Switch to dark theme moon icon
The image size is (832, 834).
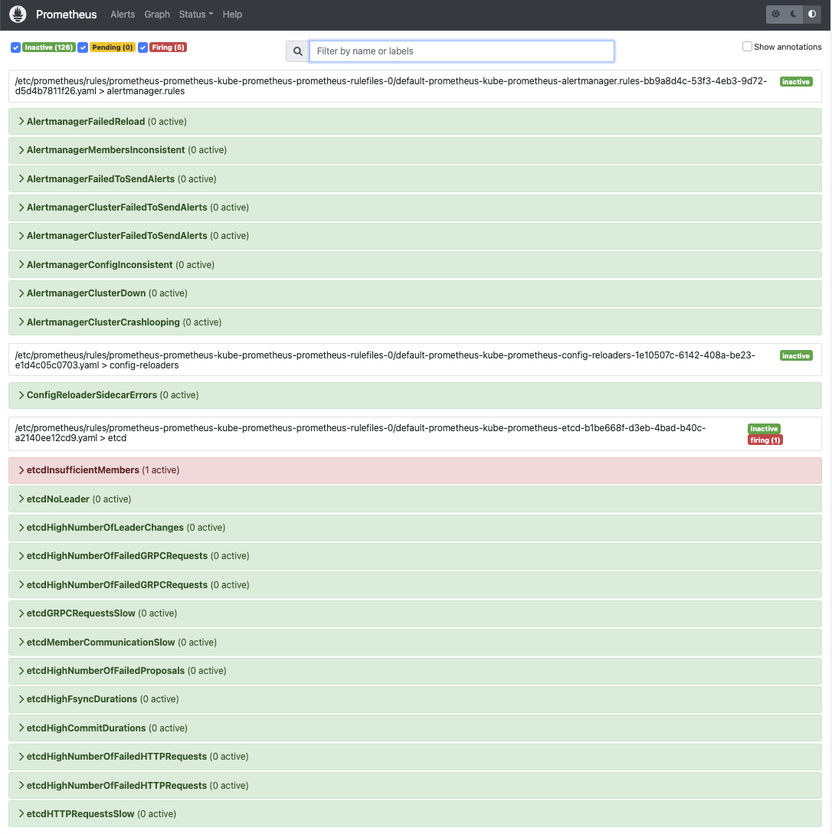coord(794,15)
